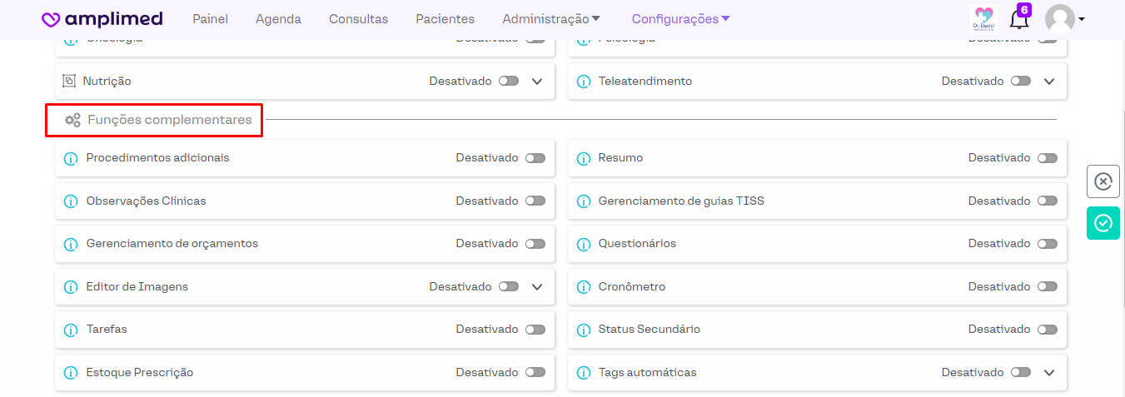This screenshot has height=397, width=1125.
Task: Expand the Nutrição row chevron
Action: point(537,82)
